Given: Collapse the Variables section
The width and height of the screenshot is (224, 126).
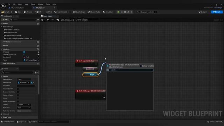Looking at the screenshot, I should (1, 49).
